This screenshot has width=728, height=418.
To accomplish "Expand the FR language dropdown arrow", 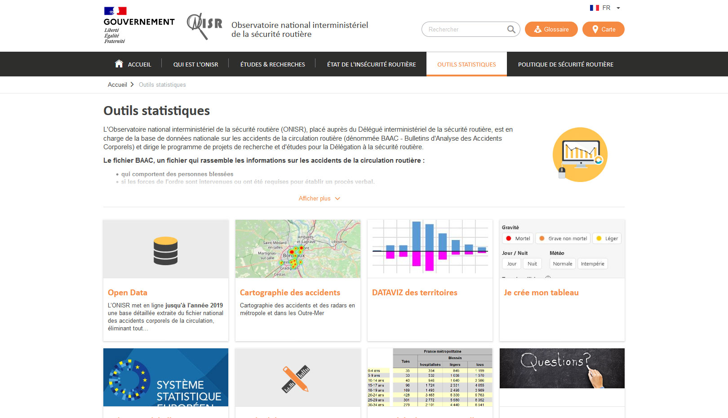I will click(x=618, y=8).
